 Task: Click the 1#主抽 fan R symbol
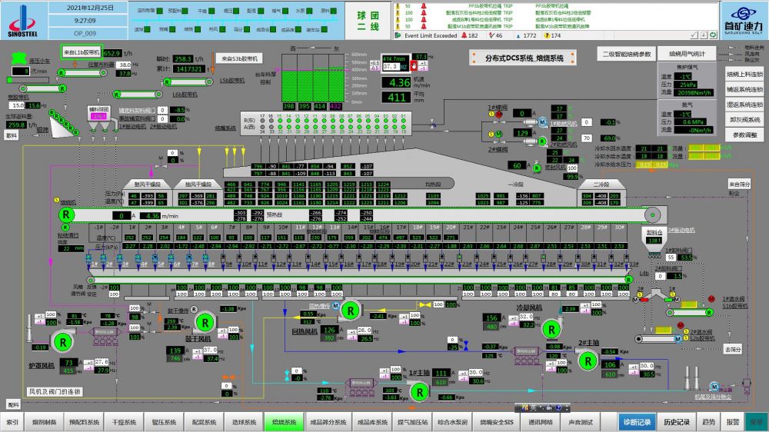(x=419, y=392)
